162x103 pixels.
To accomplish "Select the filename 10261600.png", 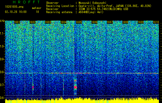I will [14, 7].
